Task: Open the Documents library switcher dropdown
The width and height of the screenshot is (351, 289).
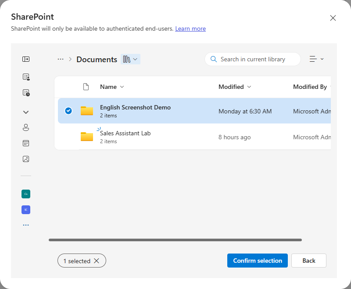Action: [x=130, y=59]
